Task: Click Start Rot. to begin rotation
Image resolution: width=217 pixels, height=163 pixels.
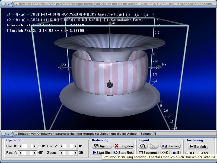Action: [123, 153]
